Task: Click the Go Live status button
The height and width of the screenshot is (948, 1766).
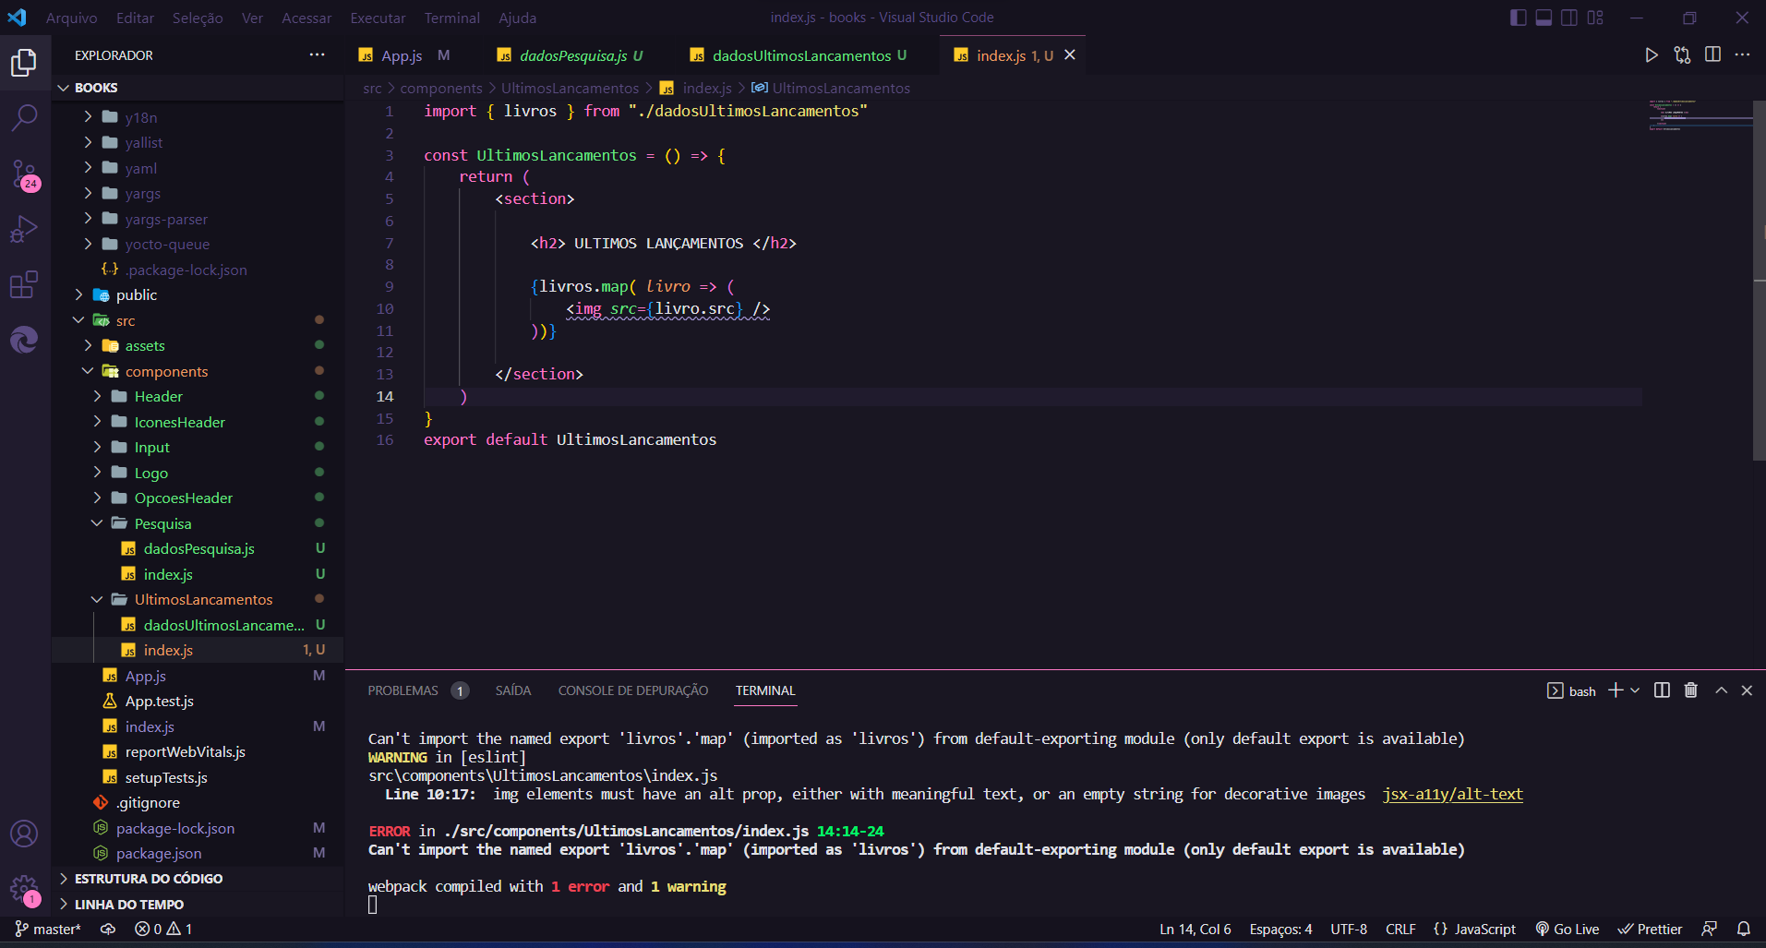Action: (1567, 929)
